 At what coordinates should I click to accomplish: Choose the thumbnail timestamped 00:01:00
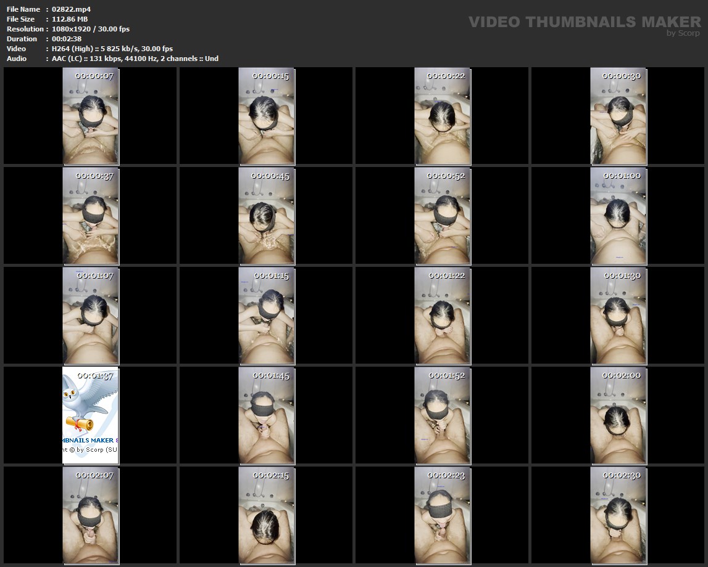click(x=618, y=216)
